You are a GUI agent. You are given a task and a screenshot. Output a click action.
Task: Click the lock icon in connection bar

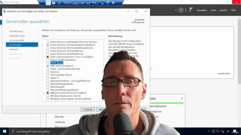click(53, 3)
